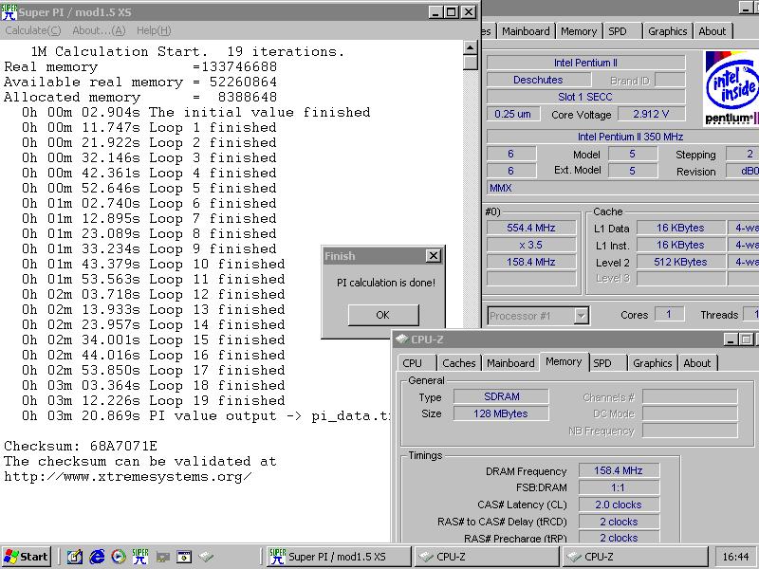This screenshot has height=569, width=759.
Task: Click the Intel Inside Pentium II logo
Action: (x=731, y=87)
